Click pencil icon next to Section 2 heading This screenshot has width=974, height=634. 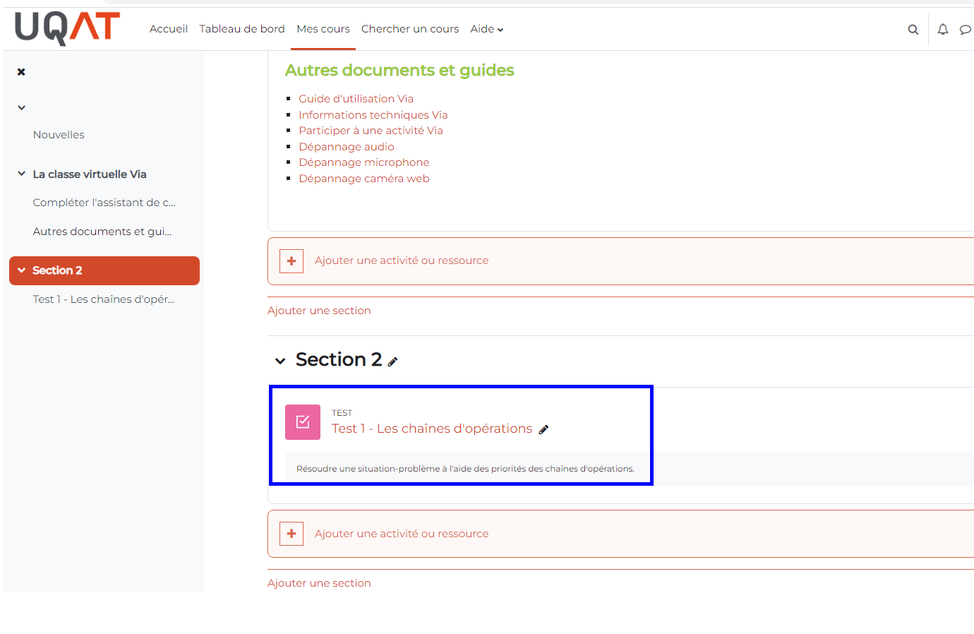point(393,361)
